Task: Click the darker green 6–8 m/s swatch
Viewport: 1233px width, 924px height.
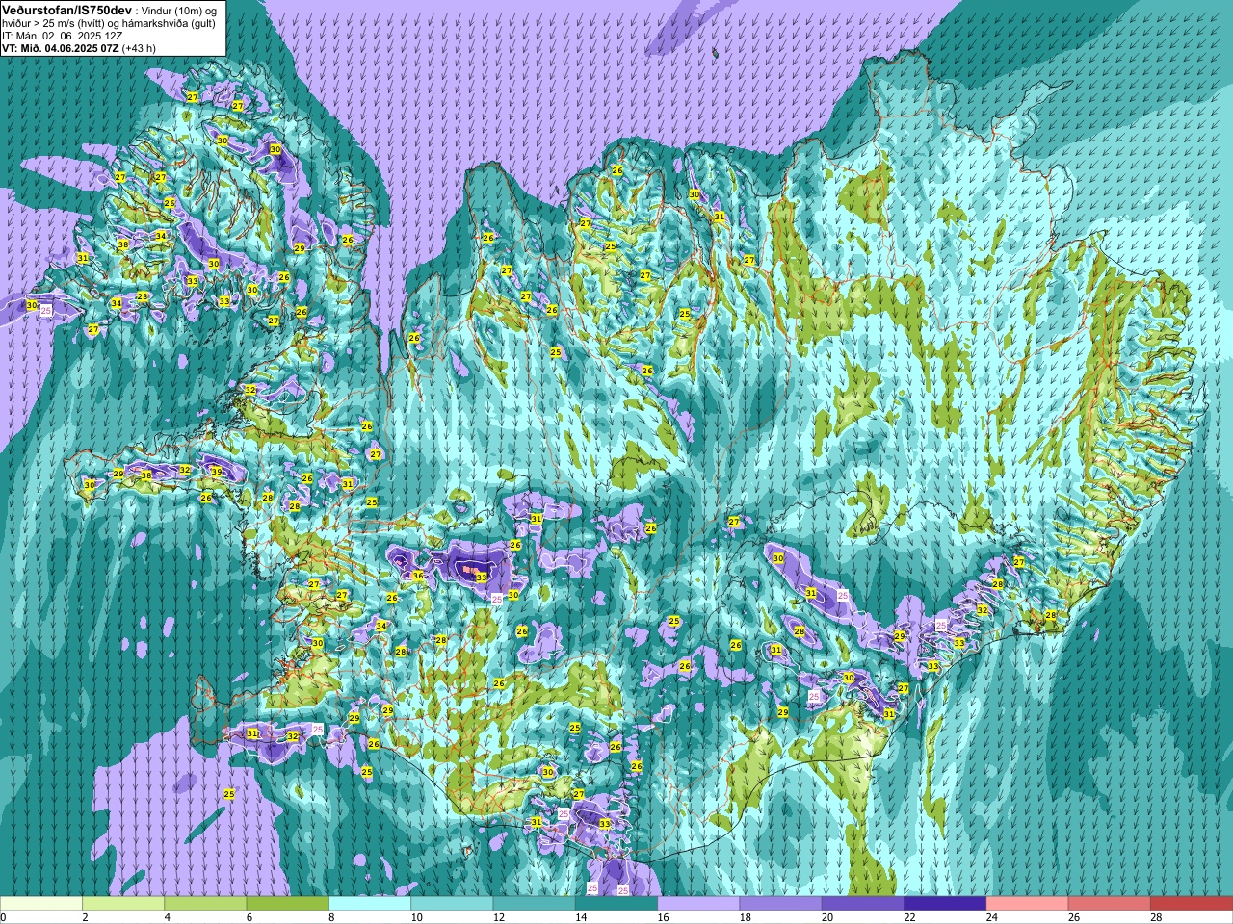Action: [288, 904]
